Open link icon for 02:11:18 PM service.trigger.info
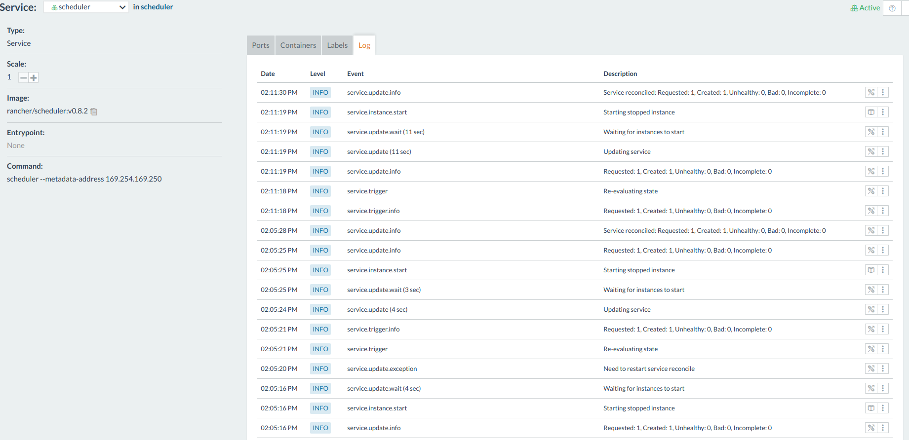This screenshot has height=440, width=909. (x=871, y=211)
